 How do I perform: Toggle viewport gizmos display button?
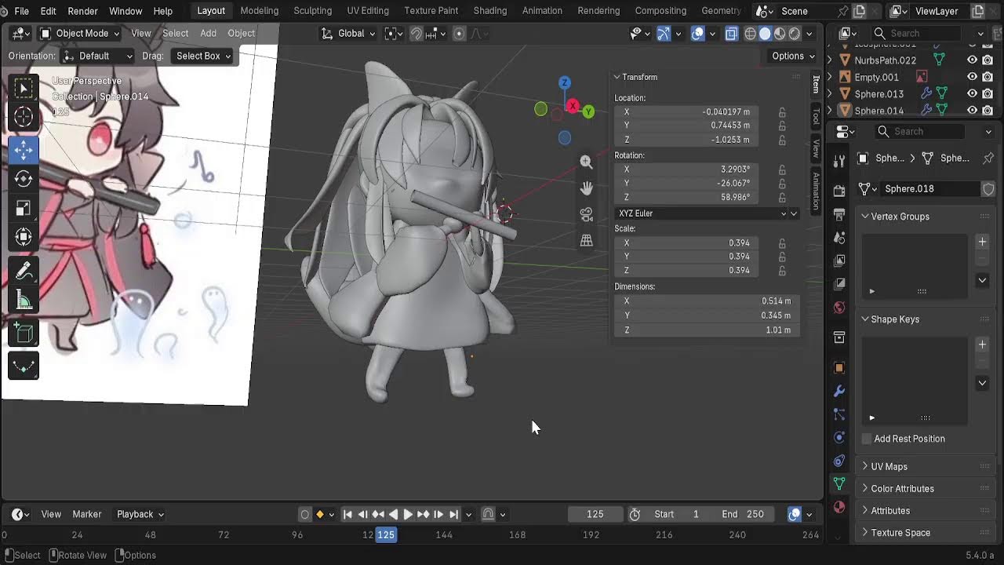(x=664, y=33)
